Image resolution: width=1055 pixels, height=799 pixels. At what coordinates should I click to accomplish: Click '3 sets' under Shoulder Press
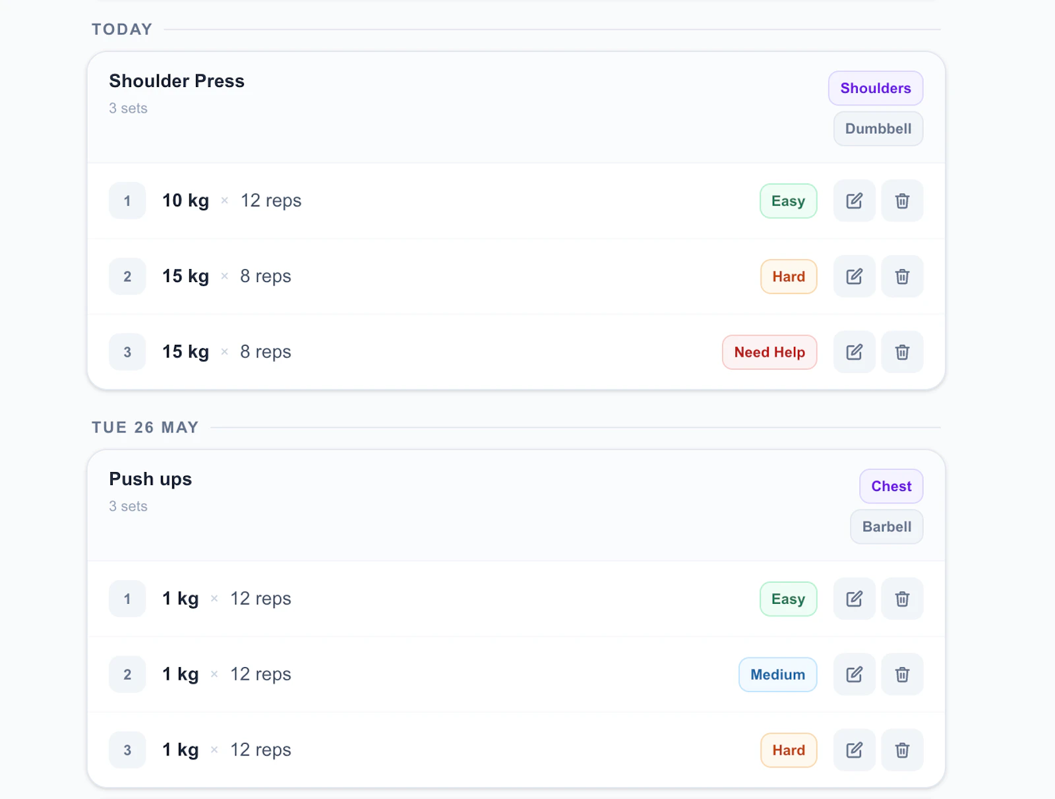click(x=128, y=108)
